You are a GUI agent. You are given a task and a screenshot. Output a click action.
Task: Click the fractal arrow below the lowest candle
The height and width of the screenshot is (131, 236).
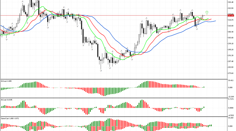point(101,71)
